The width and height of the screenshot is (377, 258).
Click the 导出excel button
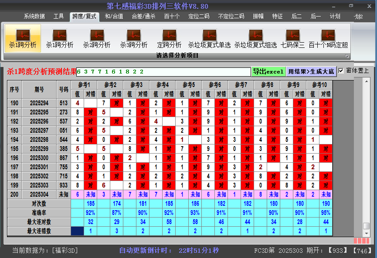[268, 72]
